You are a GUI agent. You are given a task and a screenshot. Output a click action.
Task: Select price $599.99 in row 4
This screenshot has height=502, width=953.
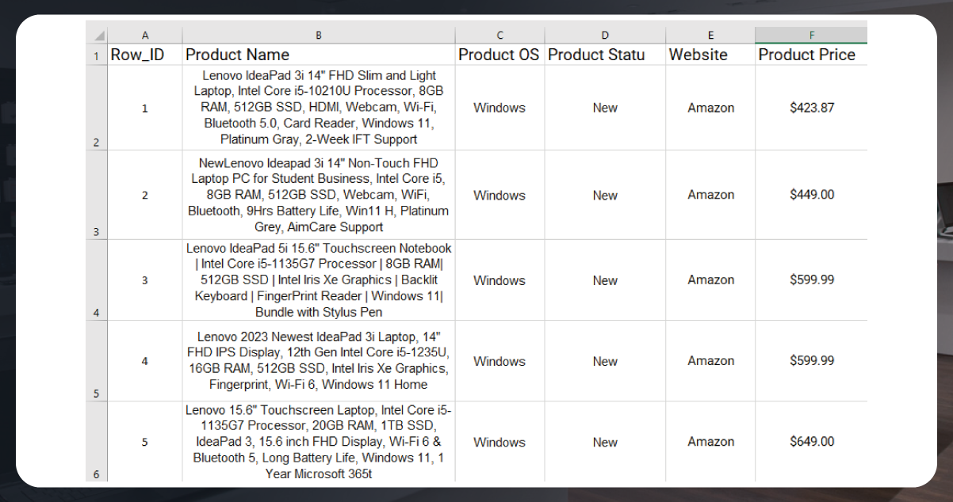pyautogui.click(x=811, y=280)
